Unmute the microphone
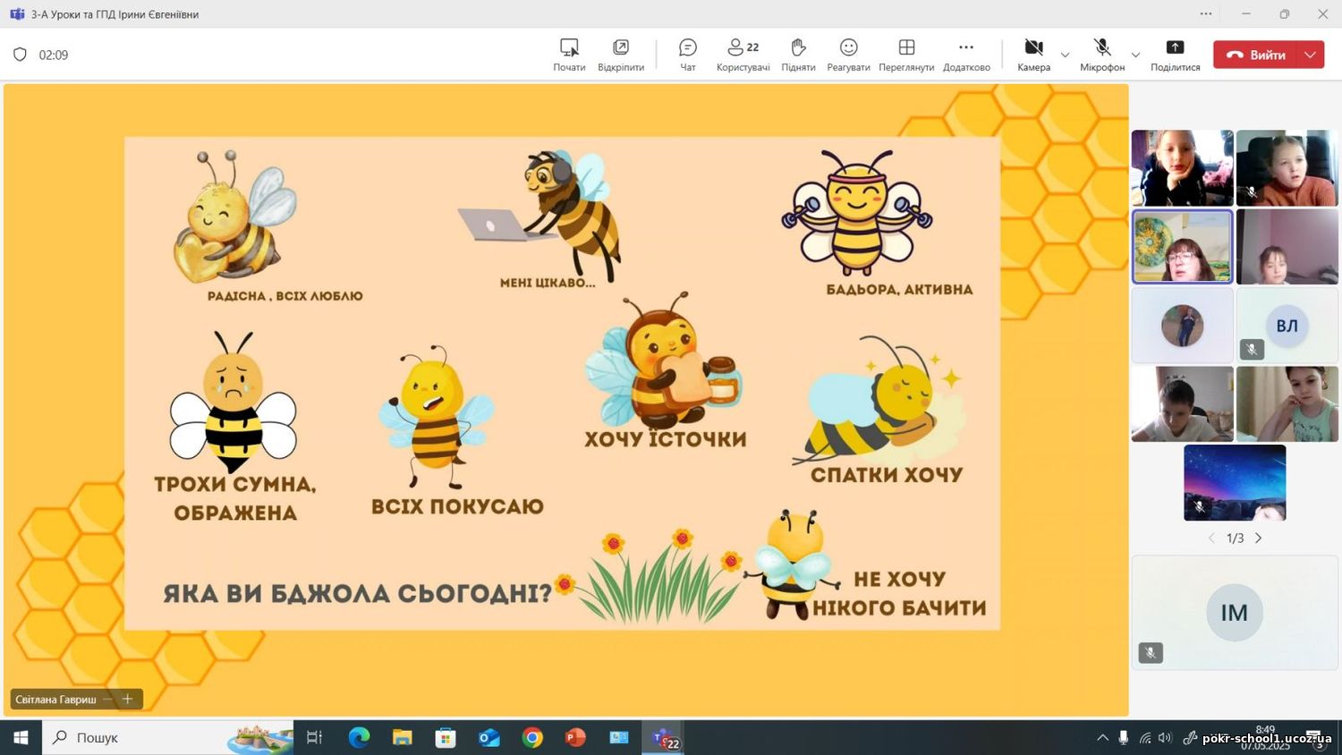 pos(1102,54)
